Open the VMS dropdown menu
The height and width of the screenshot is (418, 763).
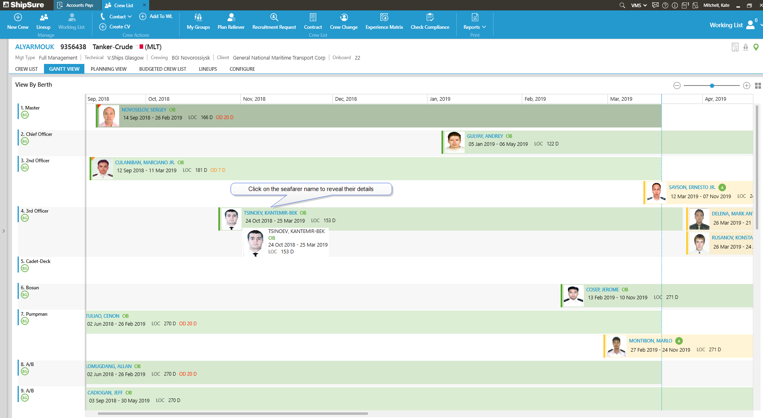(x=639, y=5)
